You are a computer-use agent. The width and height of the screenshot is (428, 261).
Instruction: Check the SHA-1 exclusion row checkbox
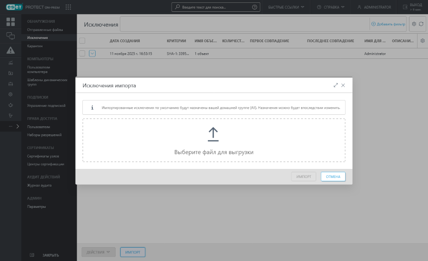82,54
